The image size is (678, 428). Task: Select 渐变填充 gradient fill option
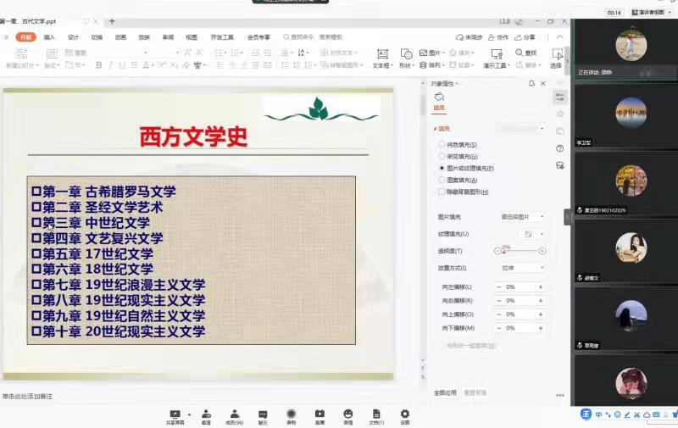[442, 157]
